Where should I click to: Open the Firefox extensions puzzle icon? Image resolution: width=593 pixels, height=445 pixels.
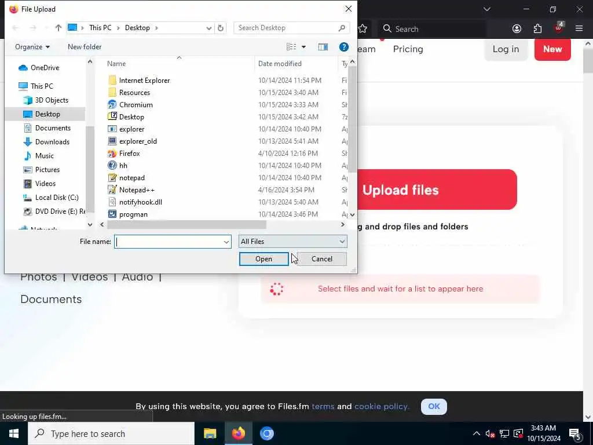pos(537,29)
